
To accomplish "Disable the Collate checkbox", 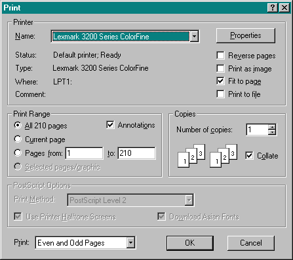I will point(249,156).
